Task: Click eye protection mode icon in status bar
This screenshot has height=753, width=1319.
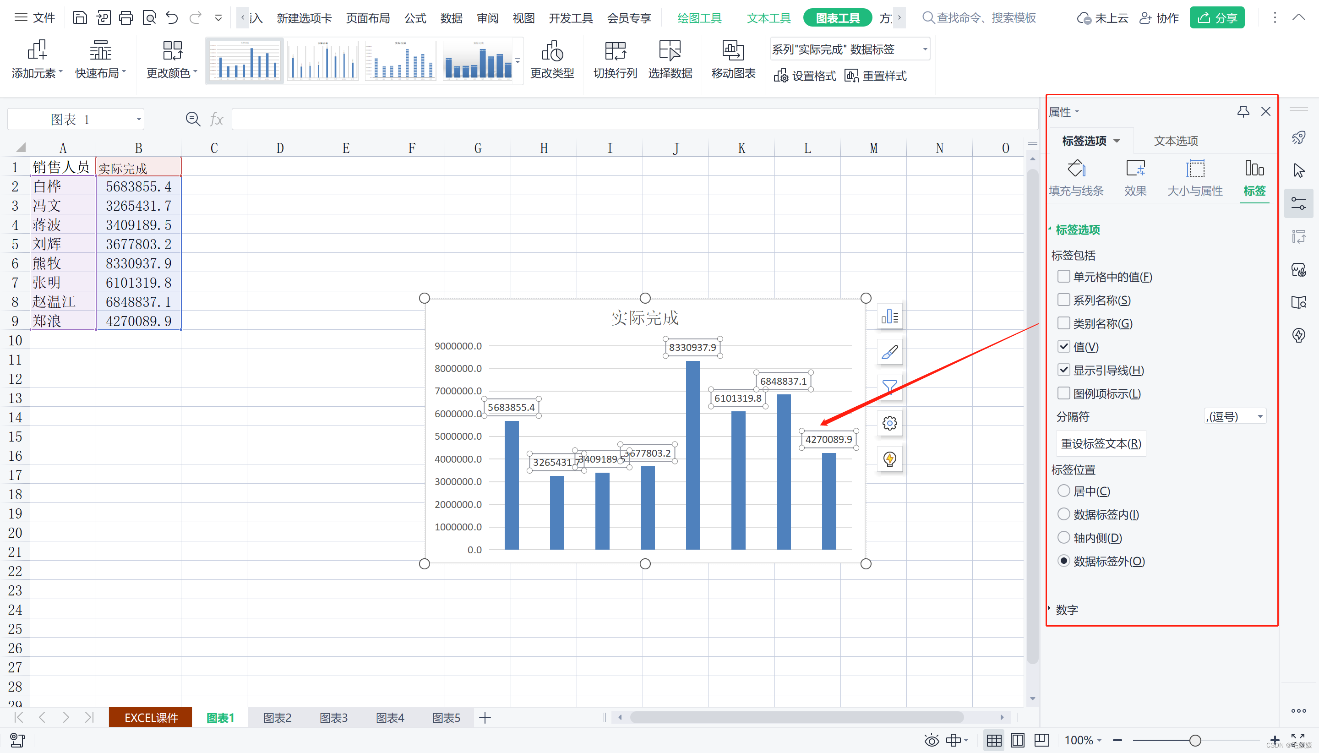Action: pyautogui.click(x=932, y=740)
